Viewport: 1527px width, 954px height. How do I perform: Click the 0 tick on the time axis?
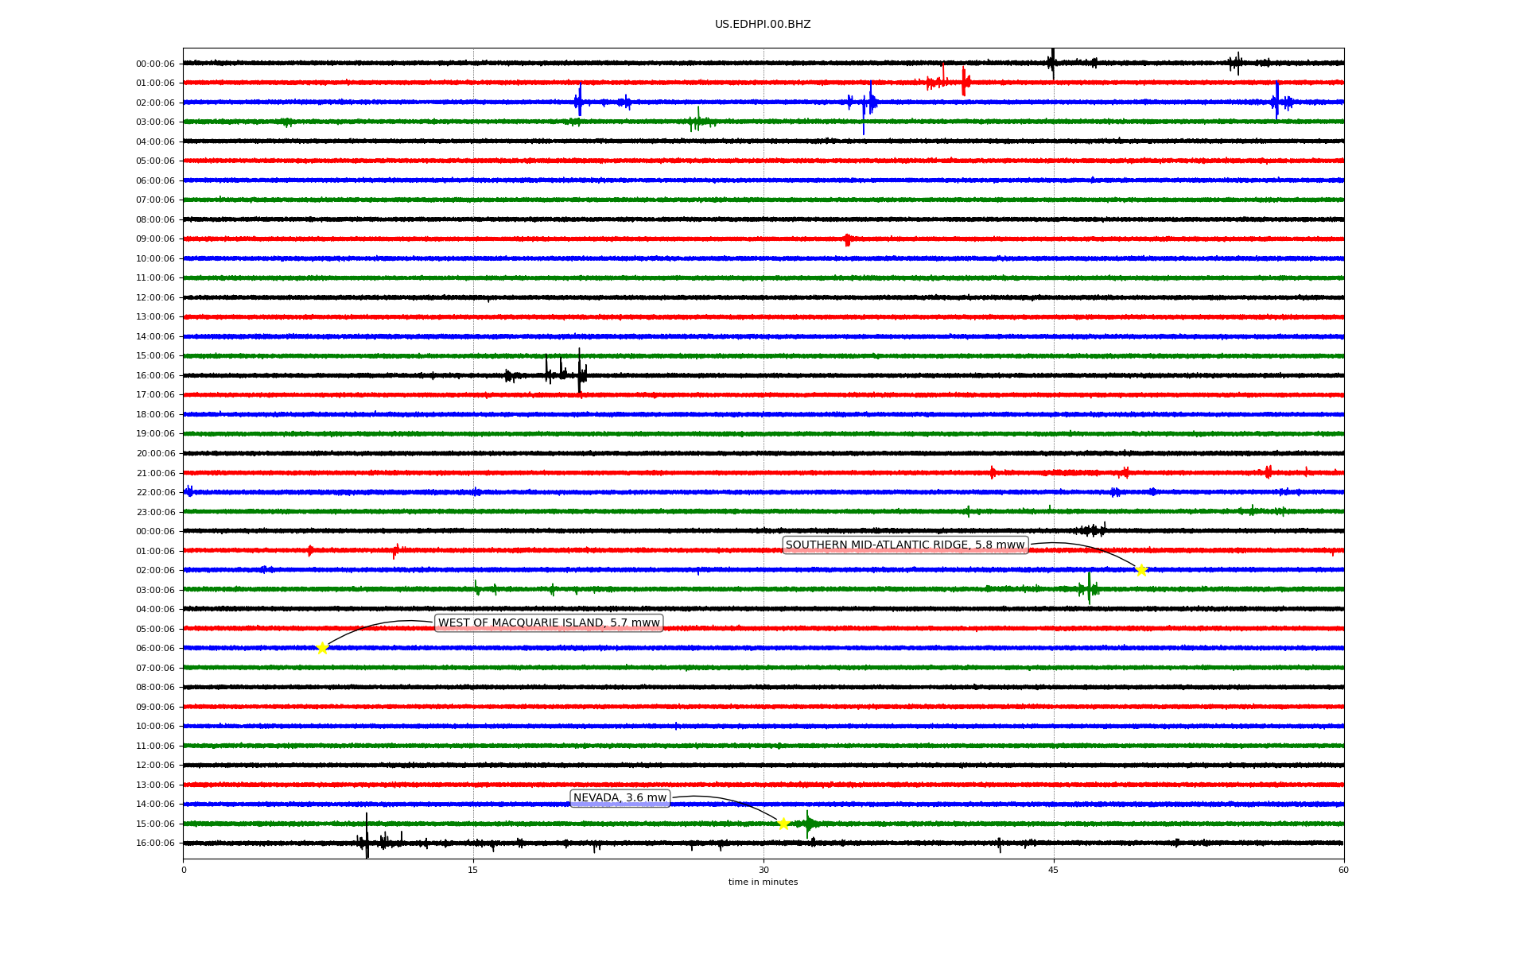click(x=184, y=870)
